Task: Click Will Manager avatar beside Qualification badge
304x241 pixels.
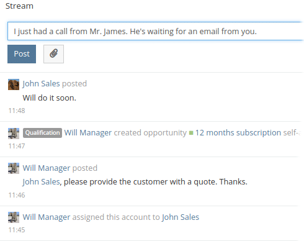Action: pyautogui.click(x=14, y=134)
